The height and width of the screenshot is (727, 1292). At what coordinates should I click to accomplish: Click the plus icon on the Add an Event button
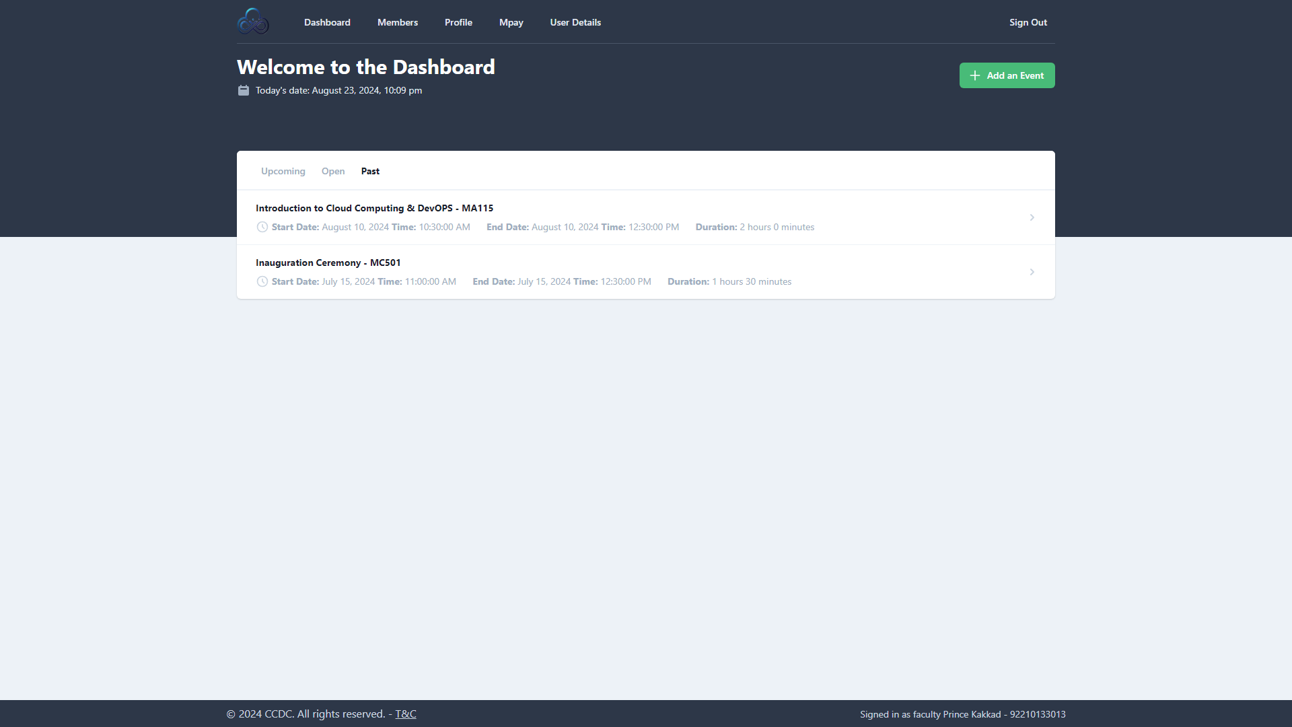tap(974, 75)
